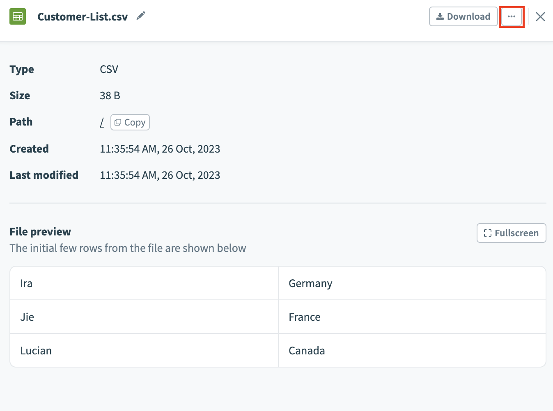Open the three-dots more options menu

(x=511, y=17)
